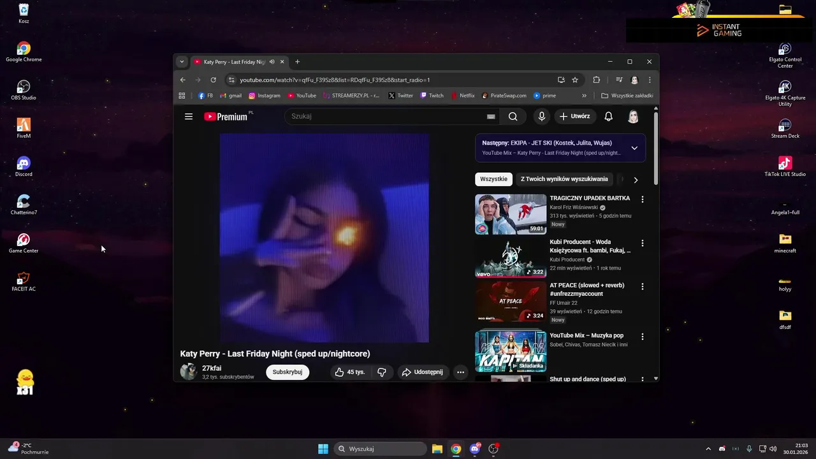Reload the page in Chrome
Screen dimensions: 816x459
click(x=213, y=80)
